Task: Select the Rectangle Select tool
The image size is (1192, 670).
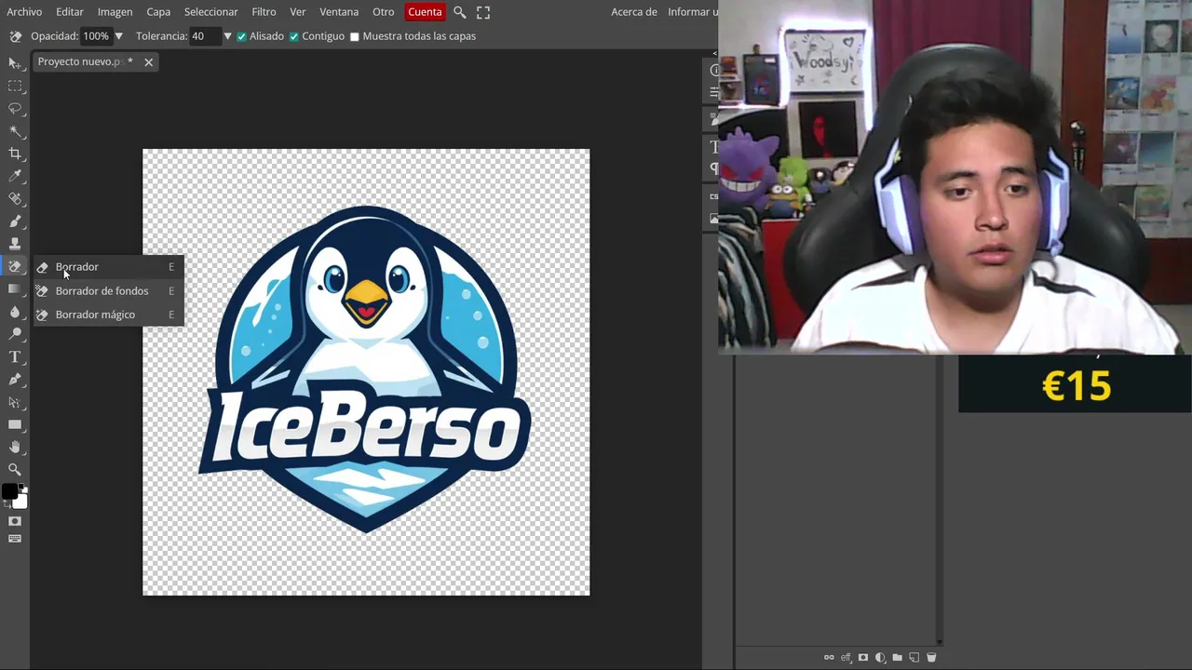Action: click(15, 86)
